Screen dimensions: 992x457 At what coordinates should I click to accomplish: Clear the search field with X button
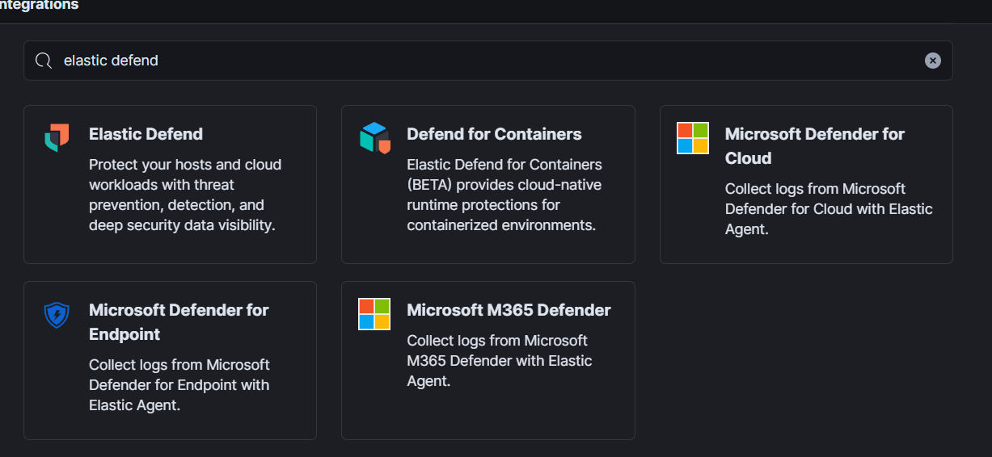[x=933, y=61]
